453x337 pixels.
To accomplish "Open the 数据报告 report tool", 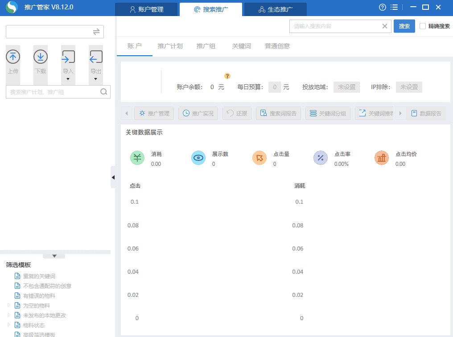I will 426,113.
